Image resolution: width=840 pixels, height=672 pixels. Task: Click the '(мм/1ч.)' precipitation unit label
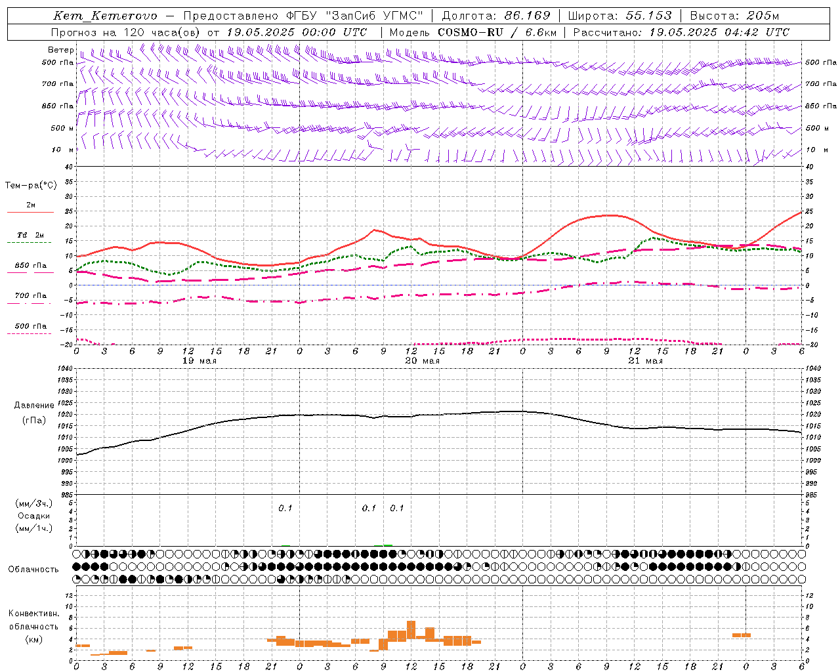(x=34, y=528)
